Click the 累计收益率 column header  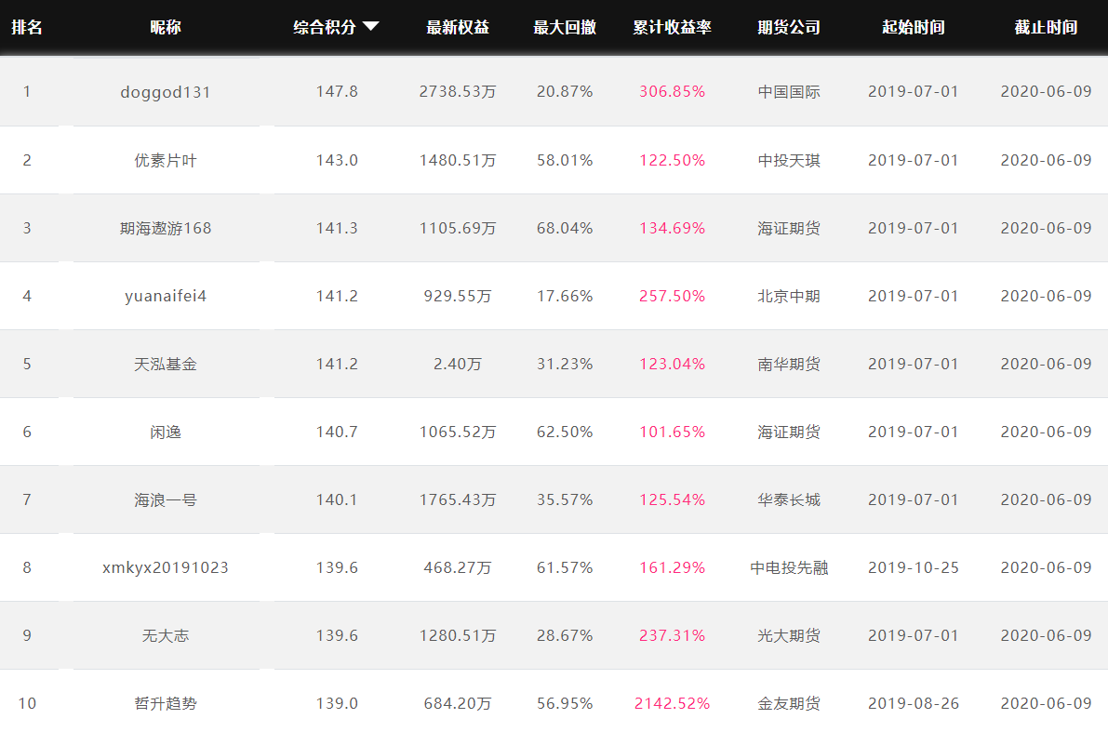pos(672,28)
